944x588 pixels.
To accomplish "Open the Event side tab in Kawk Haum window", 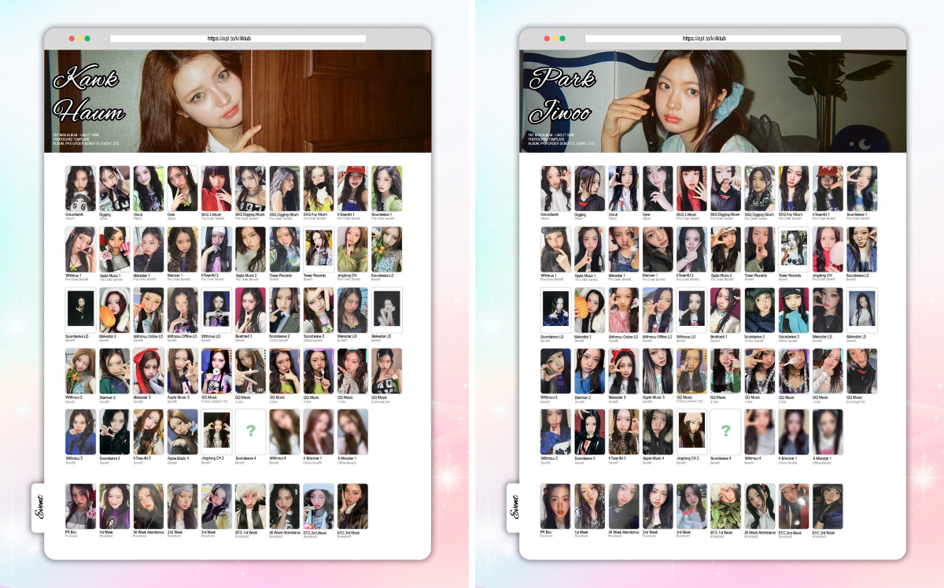I will tap(40, 507).
